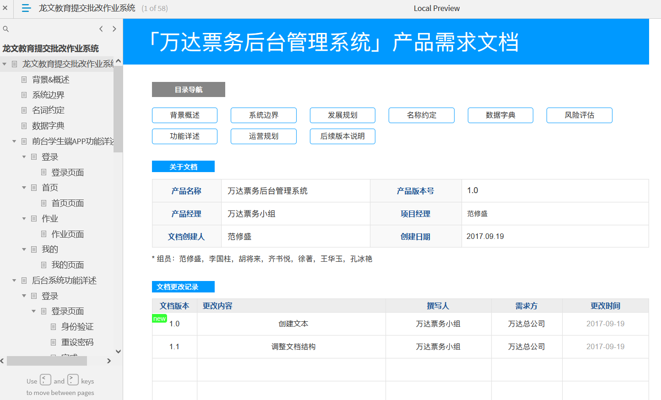This screenshot has height=400, width=661.
Task: Click the horizontal scrollbar's right arrow
Action: point(109,361)
